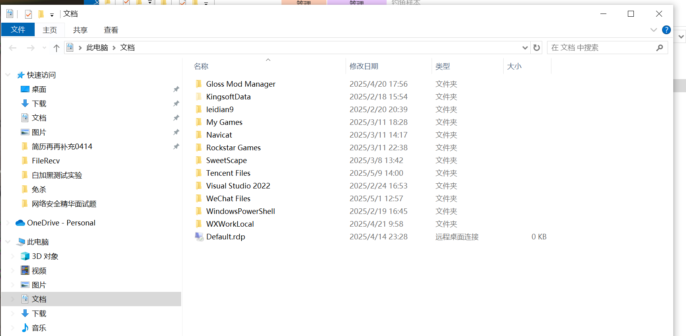Select the My Games folder icon
The height and width of the screenshot is (336, 686).
[199, 122]
